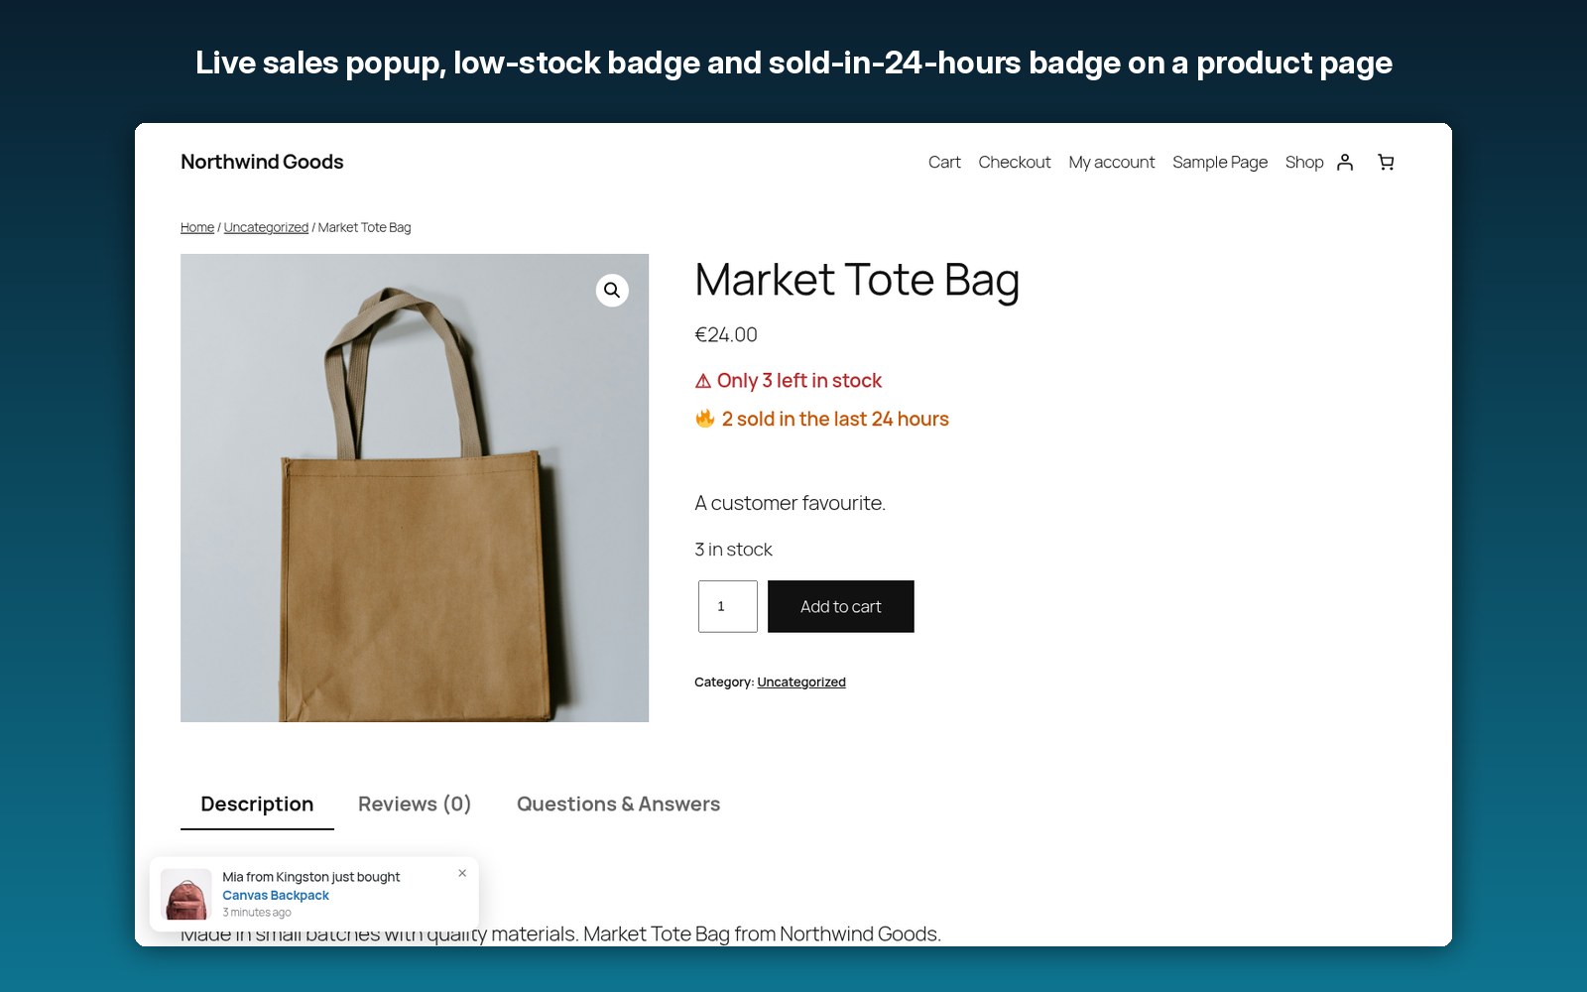Open the shopping cart icon
Viewport: 1587px width, 992px height.
pos(1386,162)
